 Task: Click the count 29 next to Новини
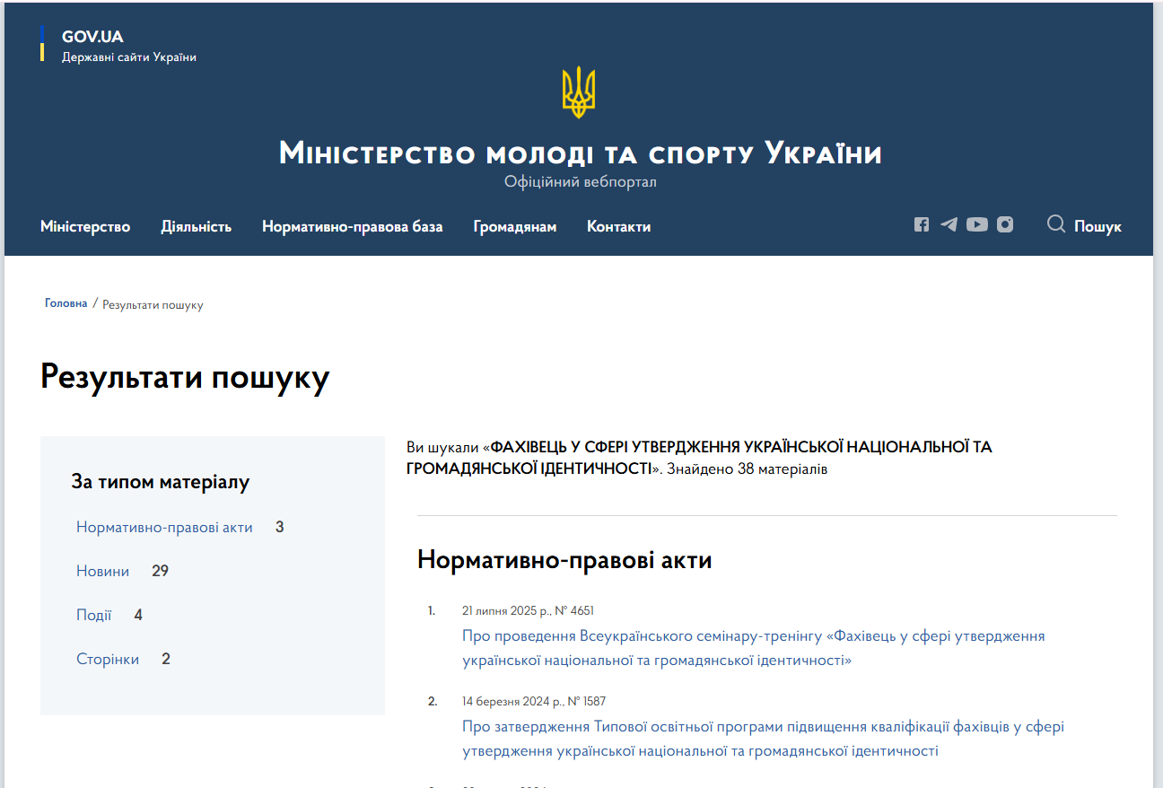(x=161, y=571)
